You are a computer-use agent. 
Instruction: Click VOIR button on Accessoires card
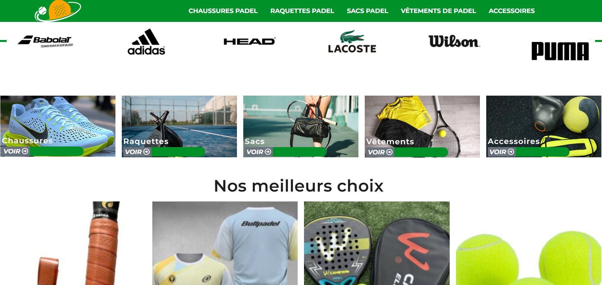[x=502, y=152]
